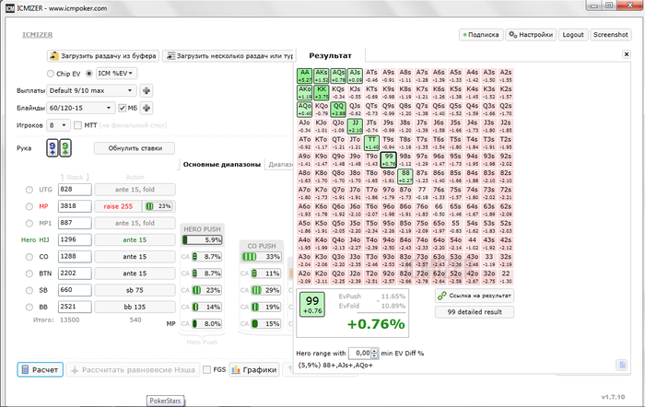Click the SB call range bar 23%

pyautogui.click(x=207, y=290)
